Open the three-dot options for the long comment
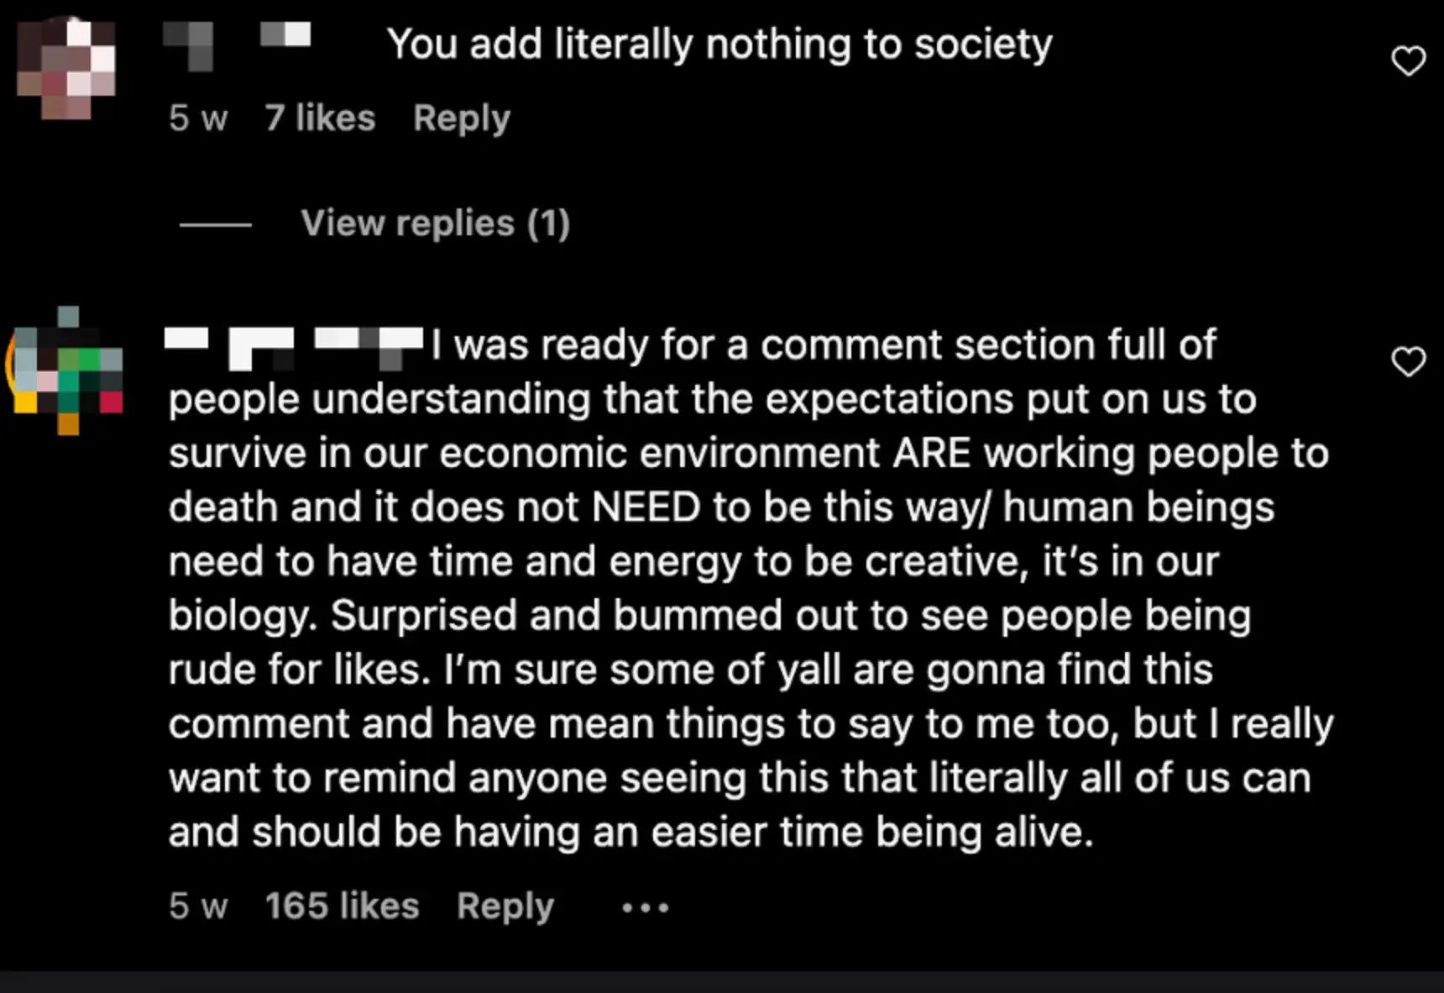Viewport: 1444px width, 993px height. click(645, 907)
